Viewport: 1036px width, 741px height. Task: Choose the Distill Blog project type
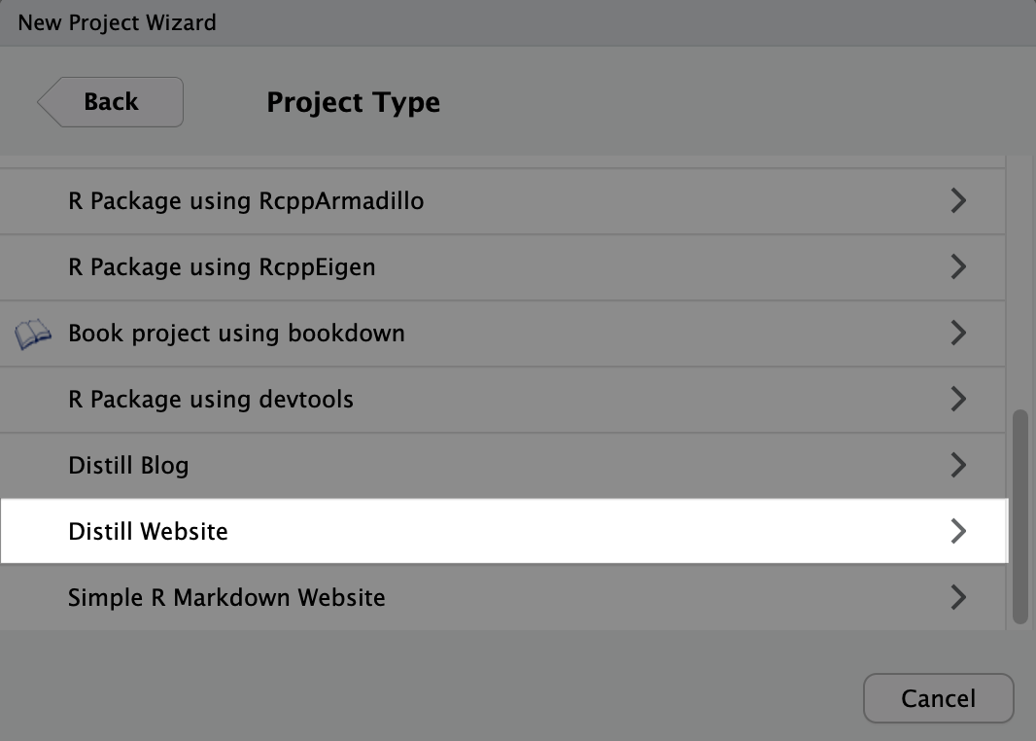tap(128, 465)
